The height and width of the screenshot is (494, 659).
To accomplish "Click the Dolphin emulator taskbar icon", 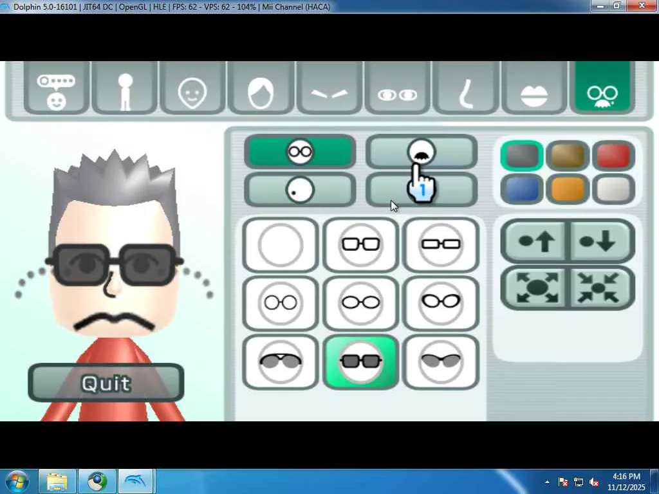I will [136, 481].
